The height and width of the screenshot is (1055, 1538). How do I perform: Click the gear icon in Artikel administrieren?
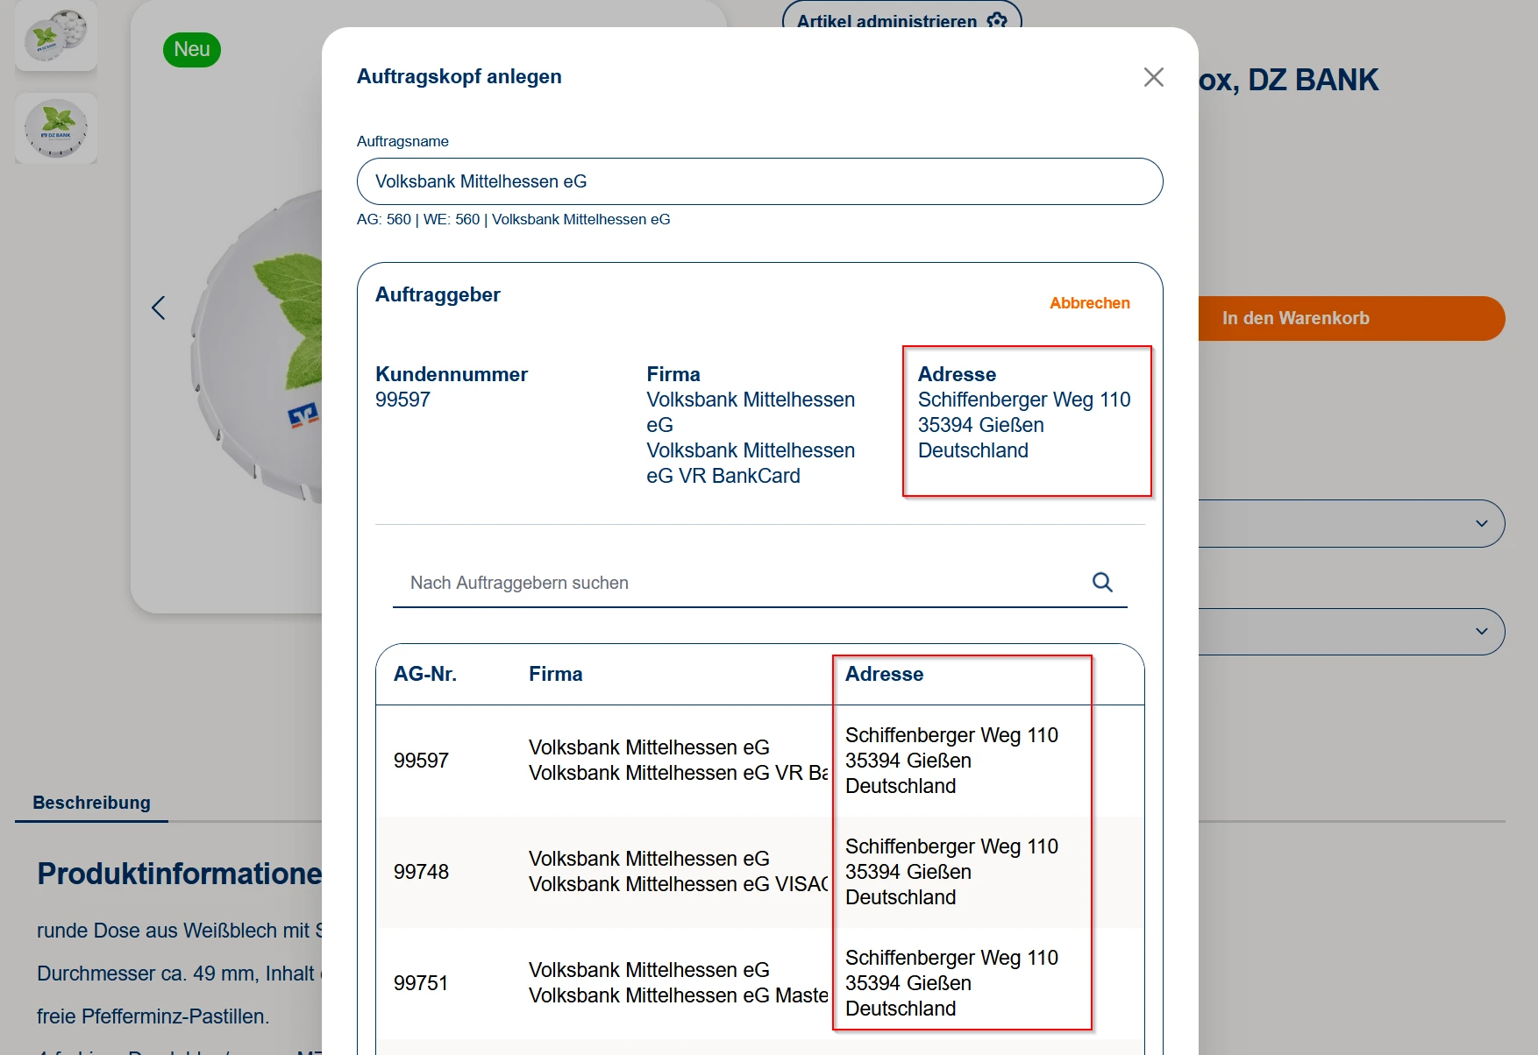(997, 20)
